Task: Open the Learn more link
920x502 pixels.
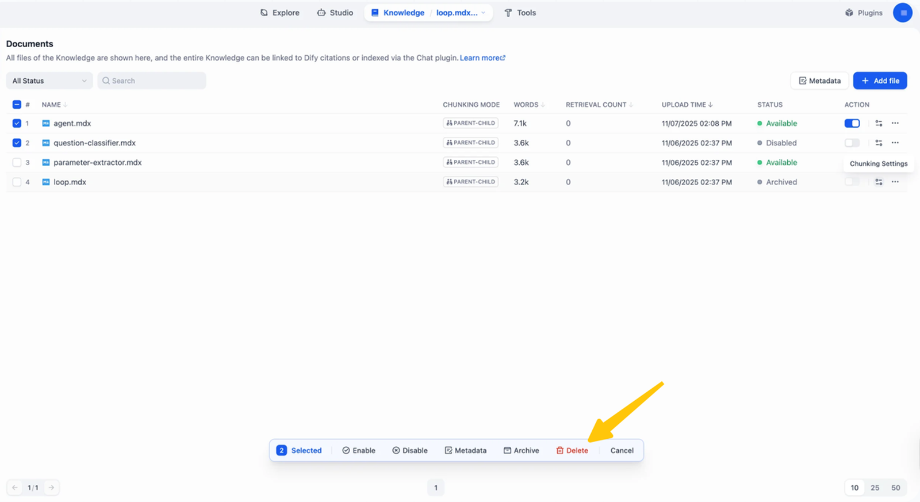Action: coord(482,58)
